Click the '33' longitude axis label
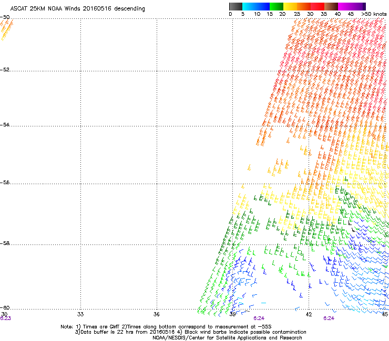Screen dimensions: 389x341 coord(80,314)
